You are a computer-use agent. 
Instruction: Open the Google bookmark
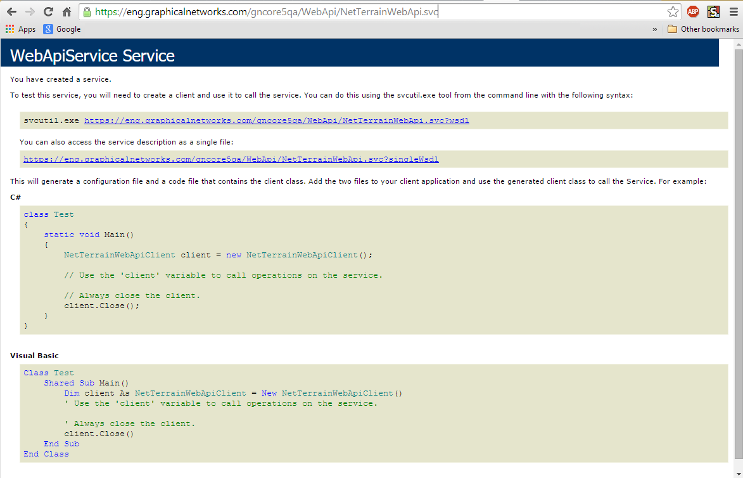coord(62,29)
